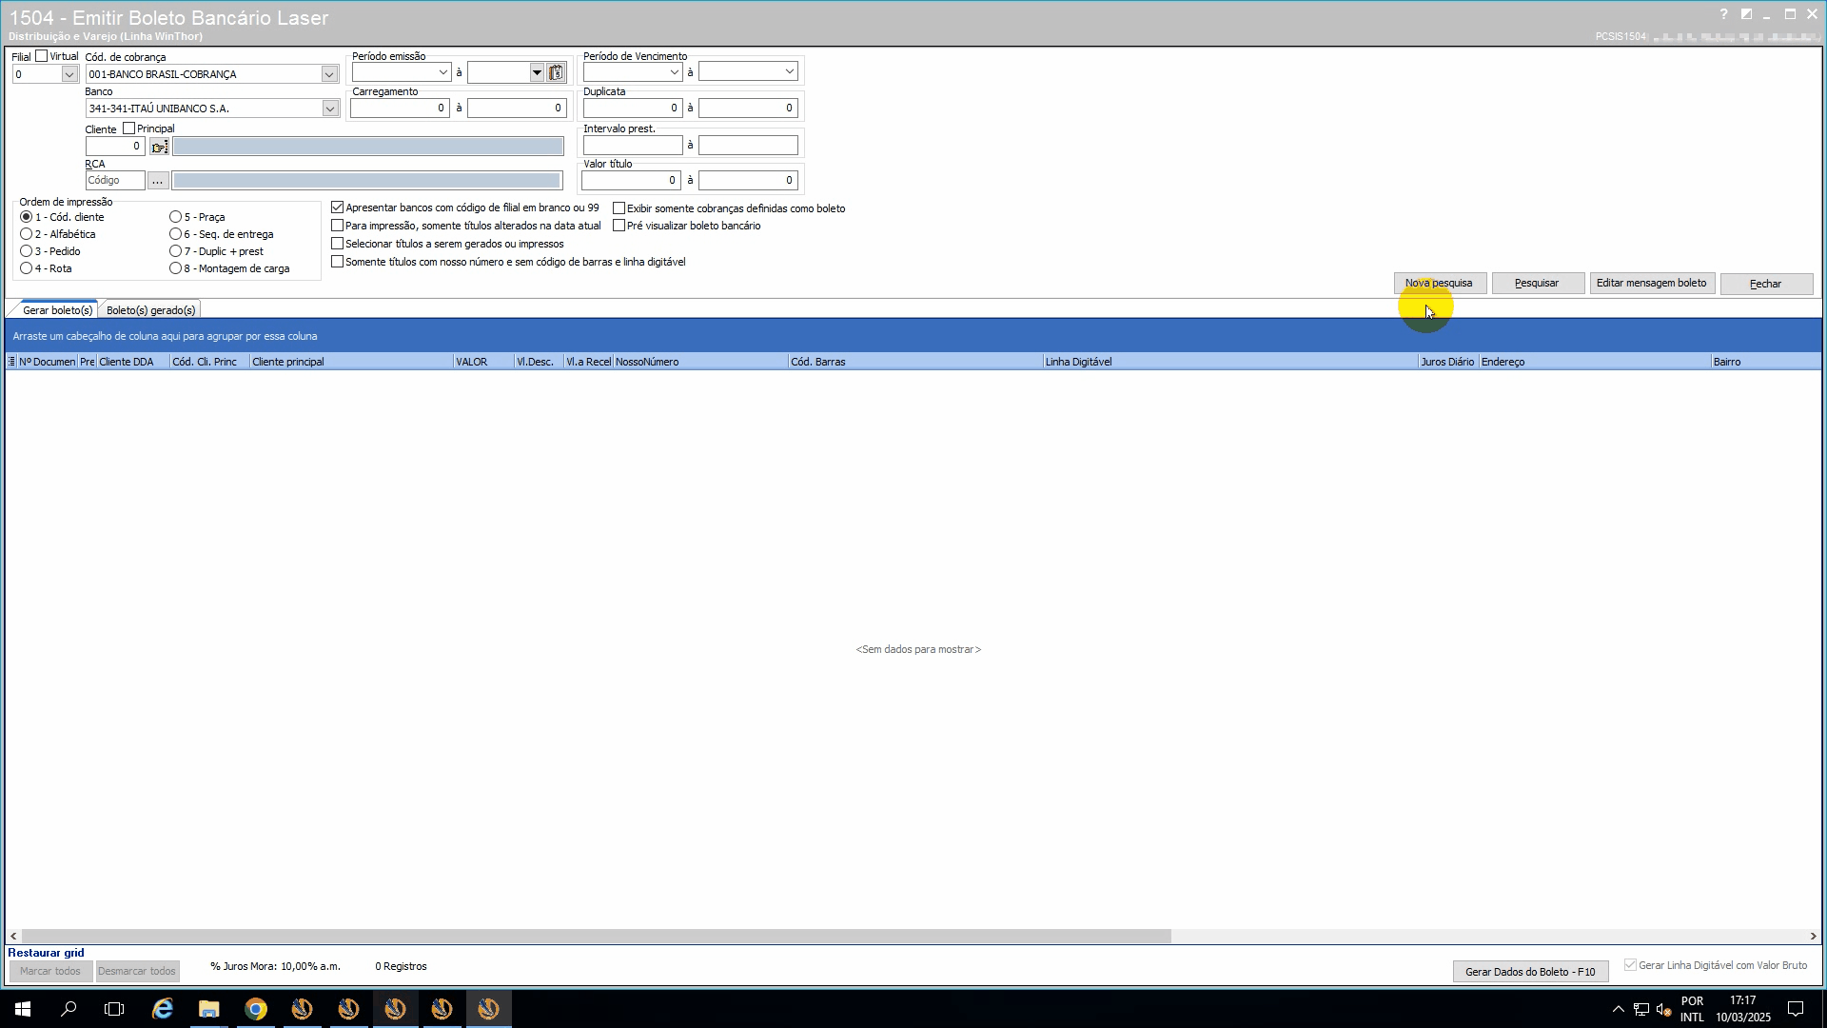The width and height of the screenshot is (1827, 1028).
Task: Open Internet Explorer from the taskbar
Action: point(163,1009)
